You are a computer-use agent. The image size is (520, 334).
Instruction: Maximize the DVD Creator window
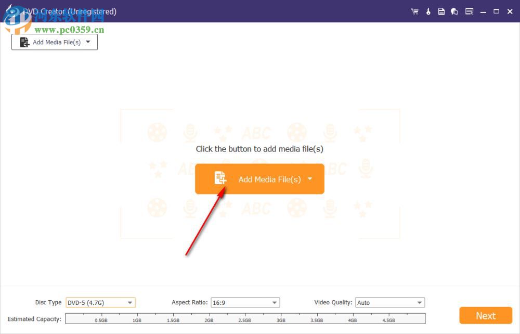click(497, 11)
